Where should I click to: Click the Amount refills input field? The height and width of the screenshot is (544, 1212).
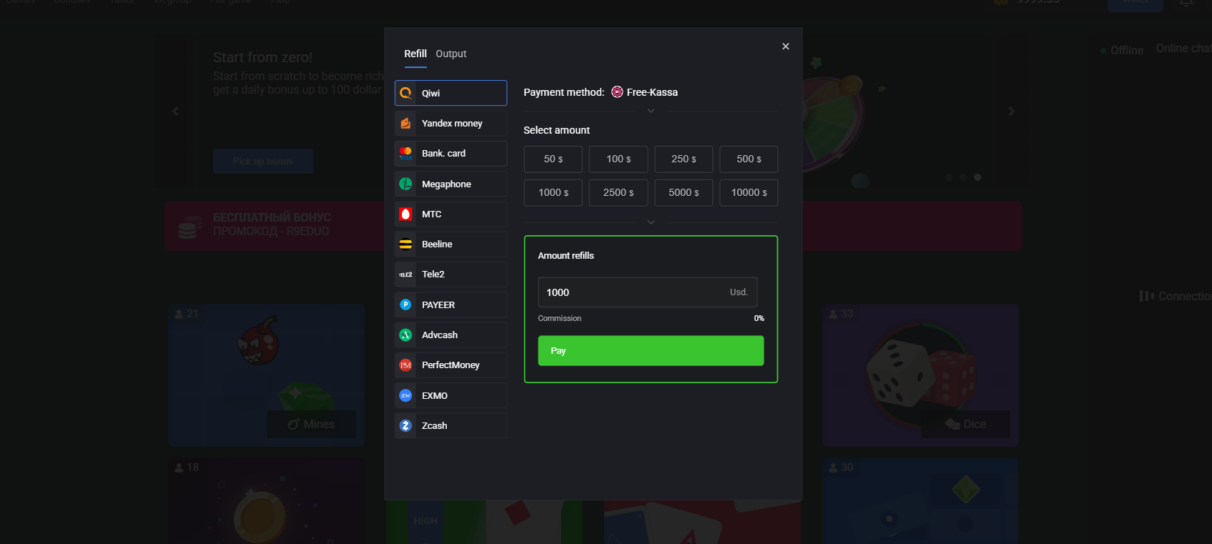point(633,292)
